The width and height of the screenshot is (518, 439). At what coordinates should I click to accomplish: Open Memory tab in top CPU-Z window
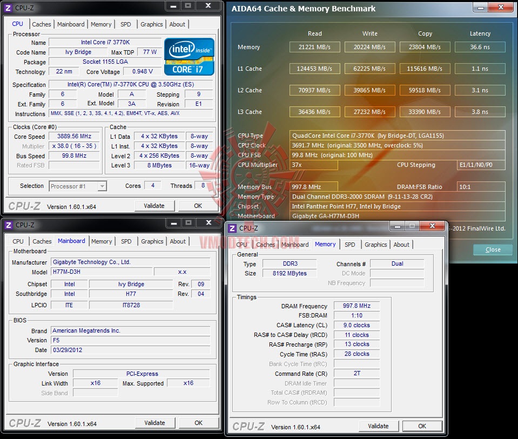[x=101, y=24]
